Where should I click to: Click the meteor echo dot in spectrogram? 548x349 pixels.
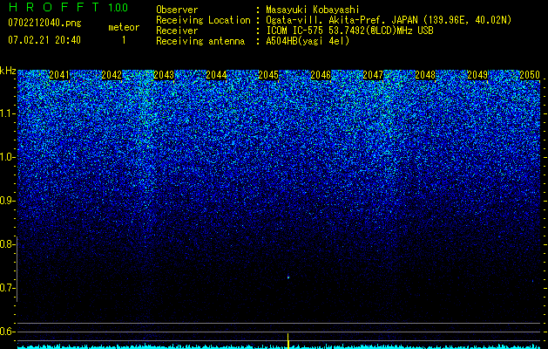288,277
